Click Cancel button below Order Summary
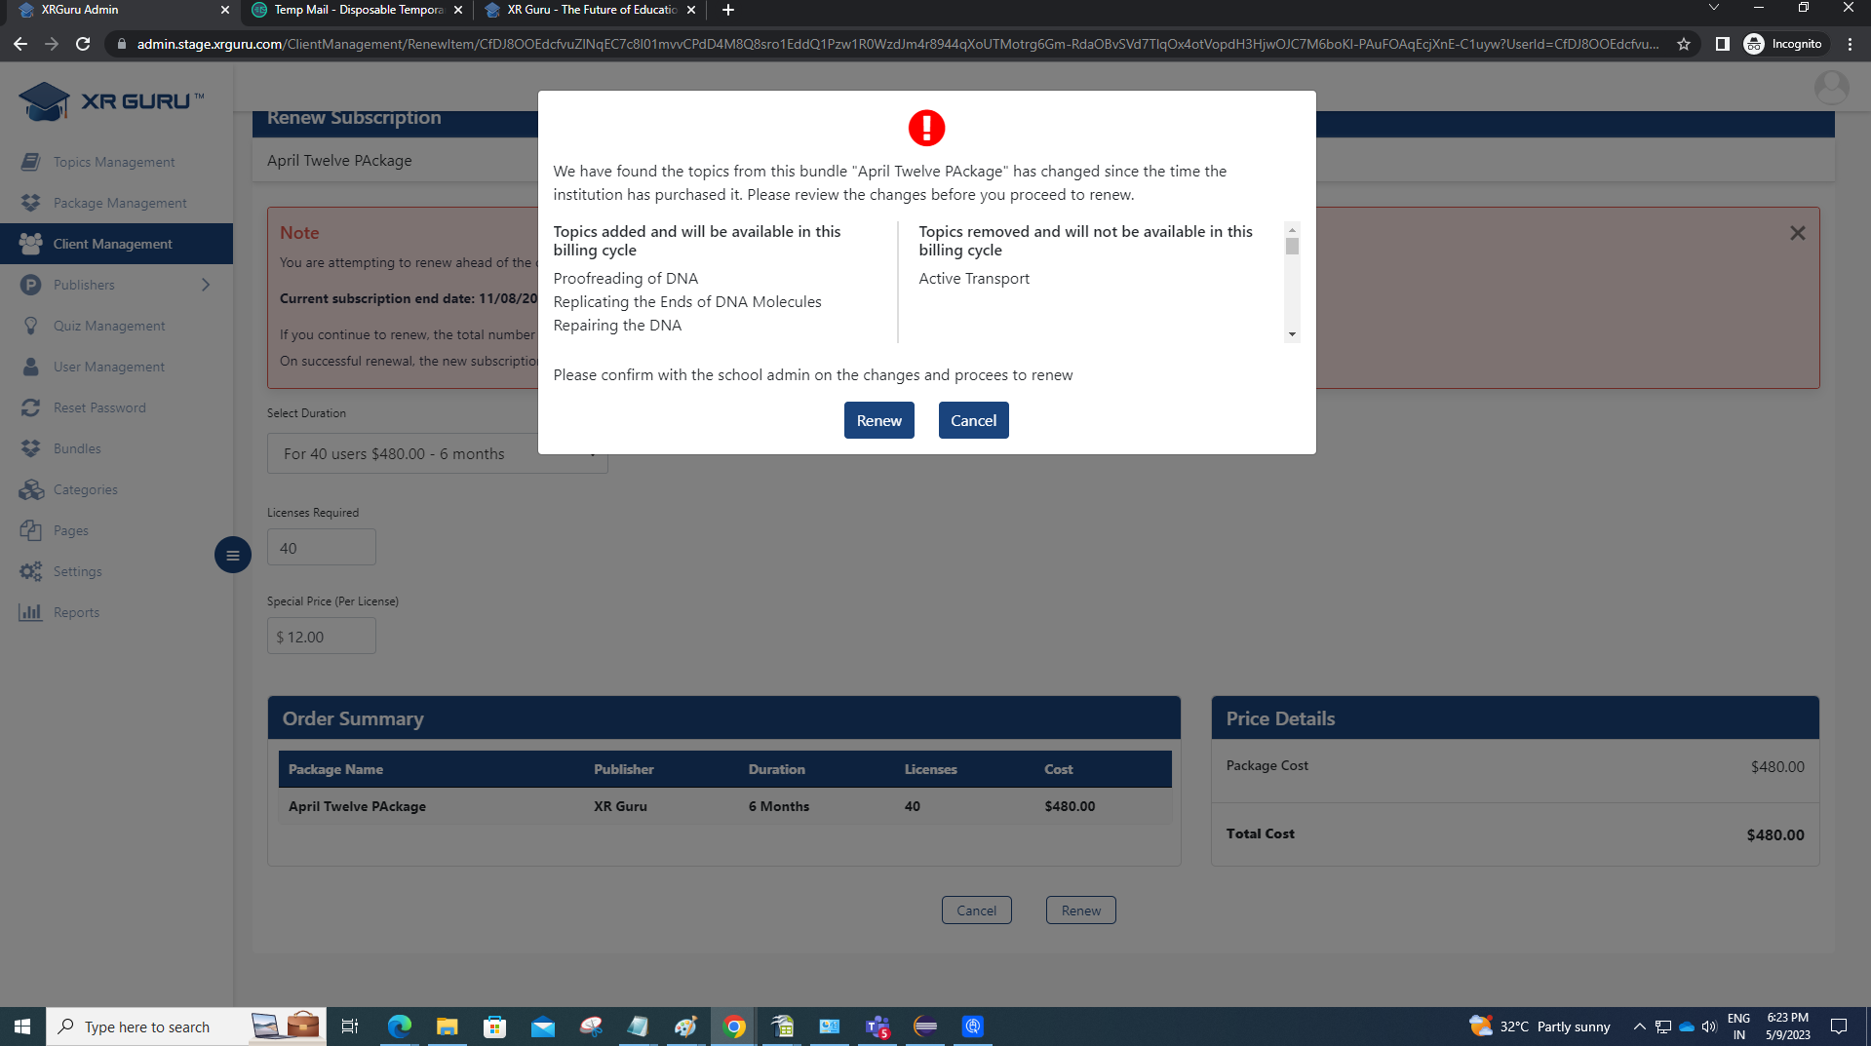Viewport: 1871px width, 1046px height. pyautogui.click(x=976, y=910)
